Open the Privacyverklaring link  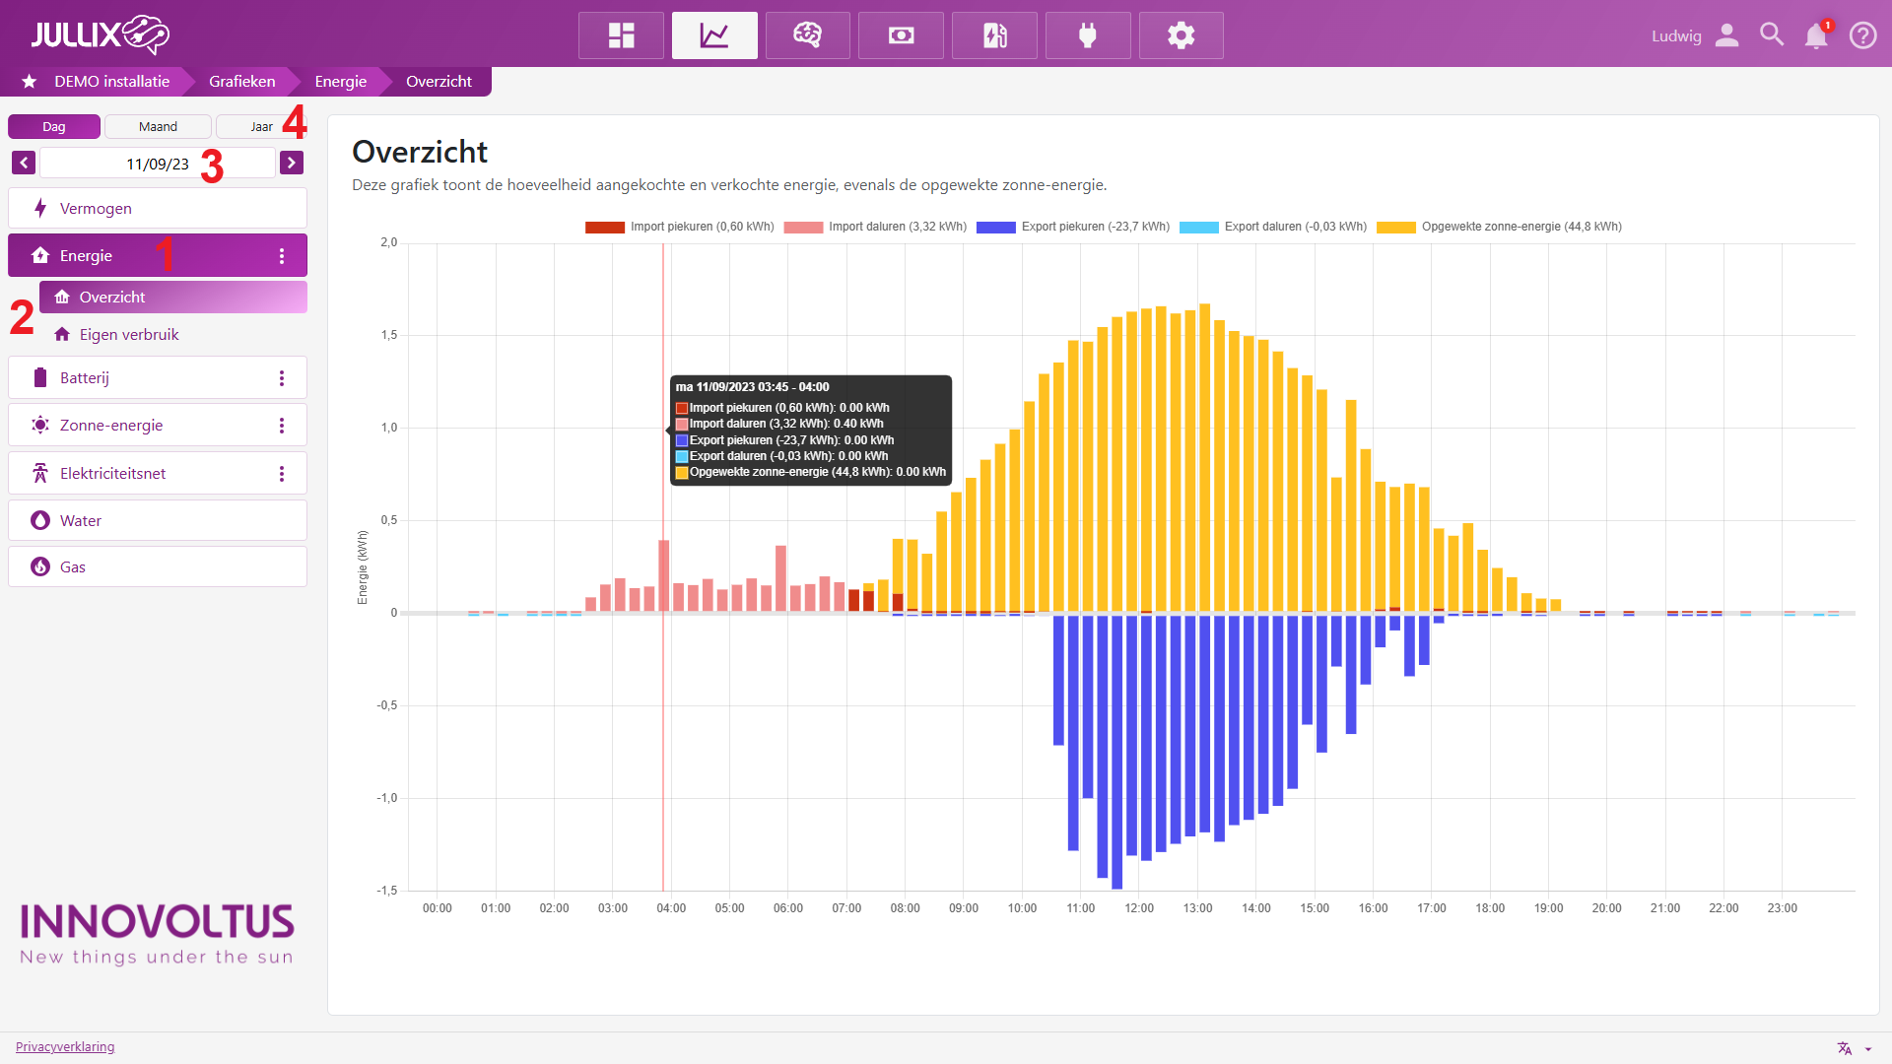point(65,1046)
